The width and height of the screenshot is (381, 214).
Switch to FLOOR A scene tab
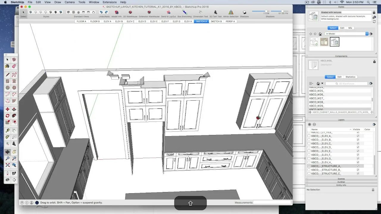click(81, 21)
